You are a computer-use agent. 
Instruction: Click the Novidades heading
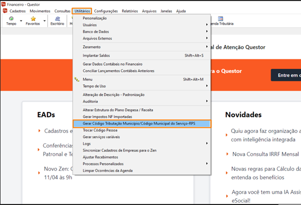click(x=243, y=115)
